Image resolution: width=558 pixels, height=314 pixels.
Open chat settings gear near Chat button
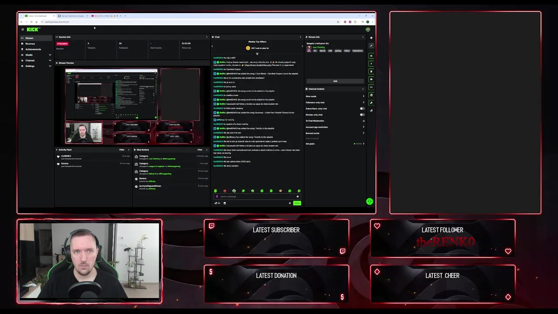[x=290, y=203]
